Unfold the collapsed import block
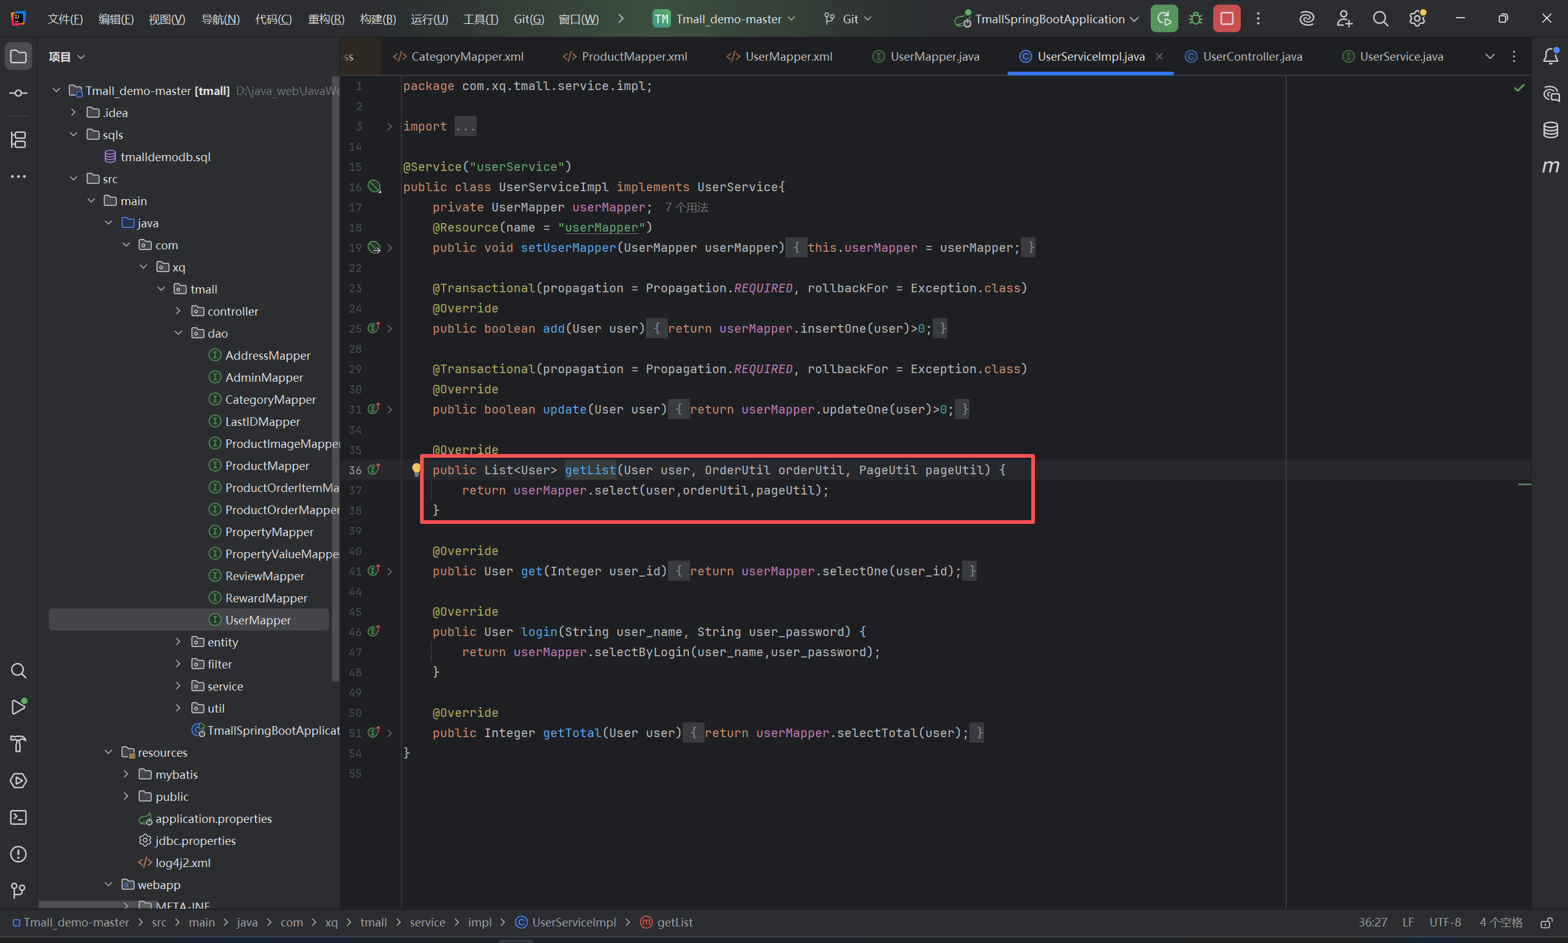1568x943 pixels. coord(465,126)
